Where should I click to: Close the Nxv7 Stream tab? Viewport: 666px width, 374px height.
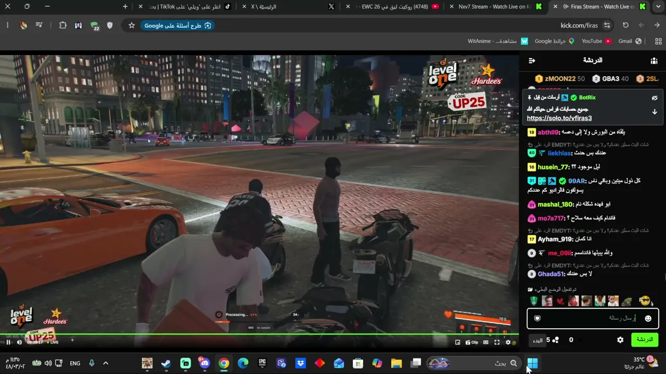[x=452, y=7]
